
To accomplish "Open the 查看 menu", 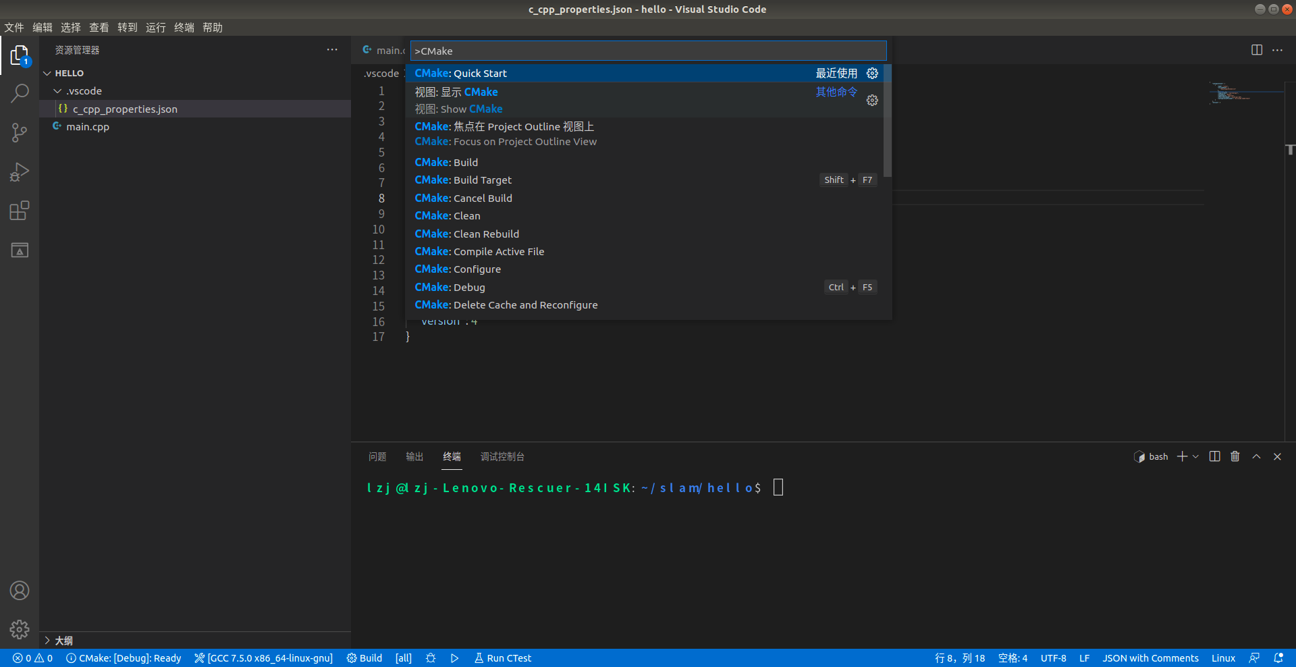I will coord(99,27).
